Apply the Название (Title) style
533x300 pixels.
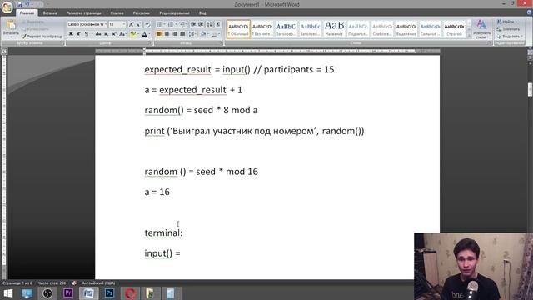[x=334, y=29]
